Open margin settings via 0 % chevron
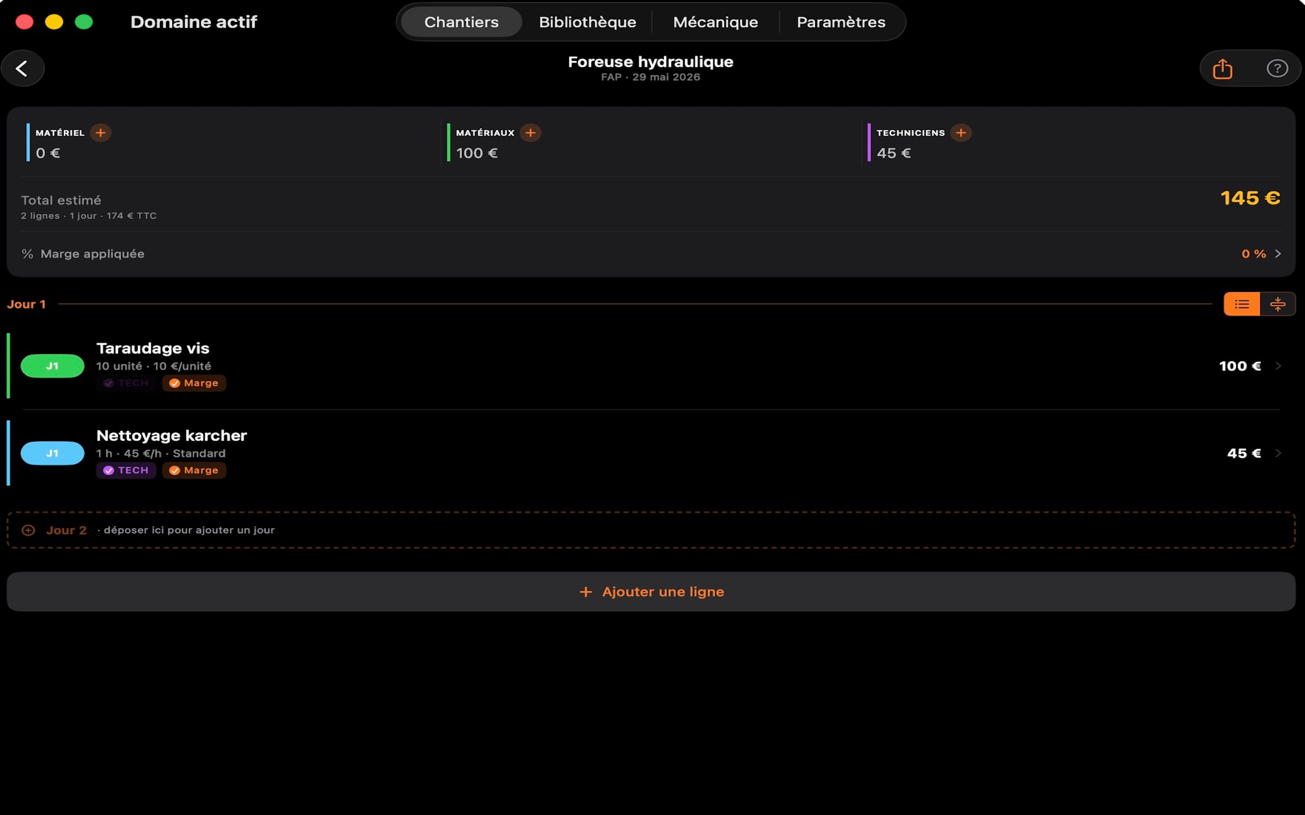This screenshot has height=815, width=1305. pos(1277,254)
